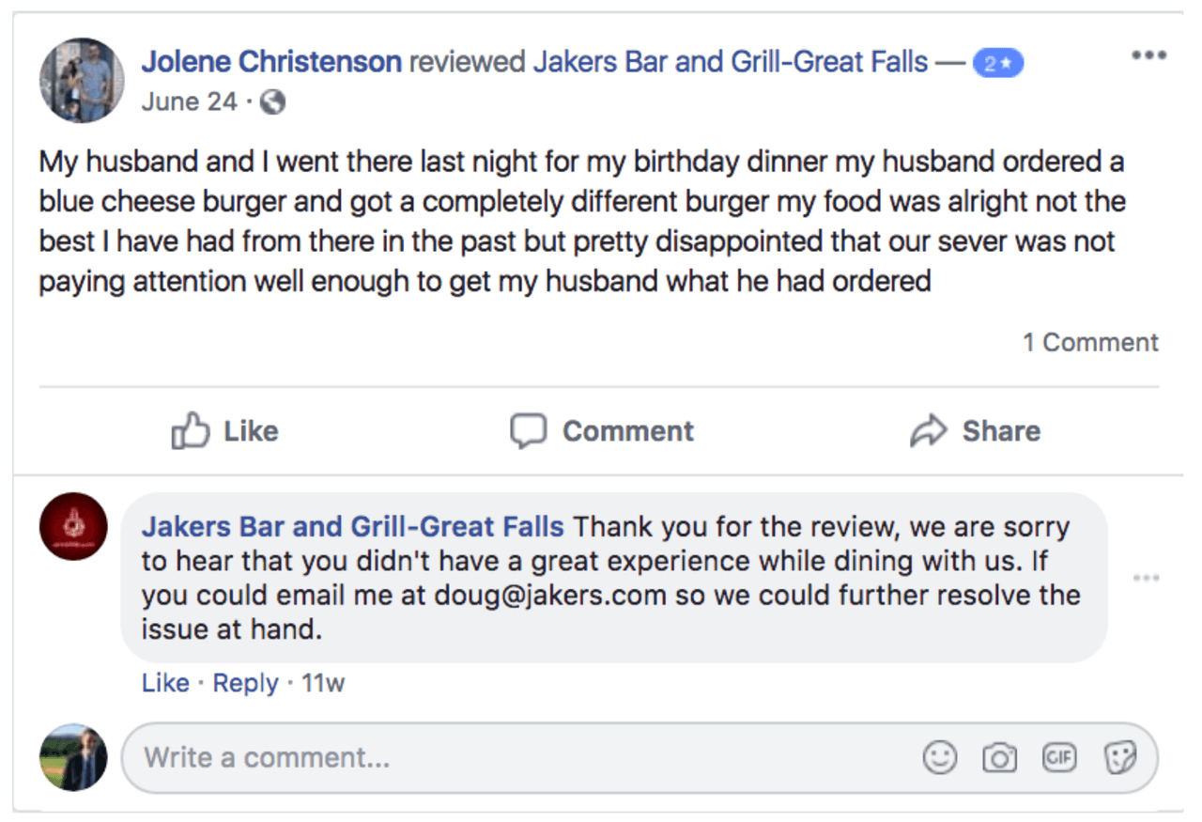1202x822 pixels.
Task: Open the sticker picker icon
Action: pos(1119,757)
